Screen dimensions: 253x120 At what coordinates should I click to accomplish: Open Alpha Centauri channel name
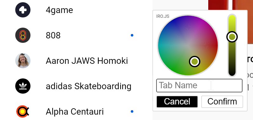(x=75, y=112)
